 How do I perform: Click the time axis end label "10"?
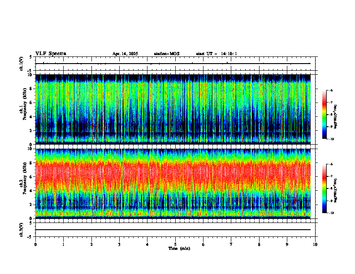coord(315,244)
